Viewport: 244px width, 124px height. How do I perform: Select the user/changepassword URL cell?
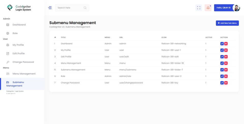pyautogui.click(x=131, y=83)
